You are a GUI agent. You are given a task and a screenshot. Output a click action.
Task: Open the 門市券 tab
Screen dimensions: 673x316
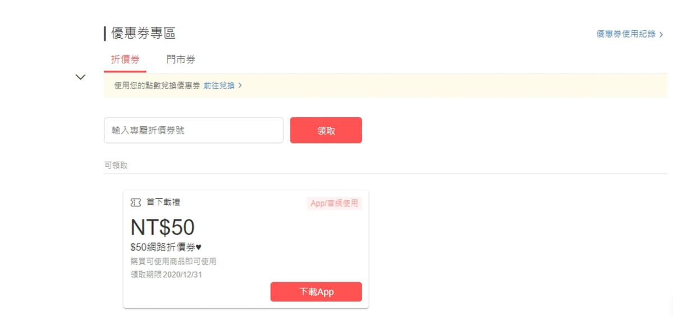(181, 59)
